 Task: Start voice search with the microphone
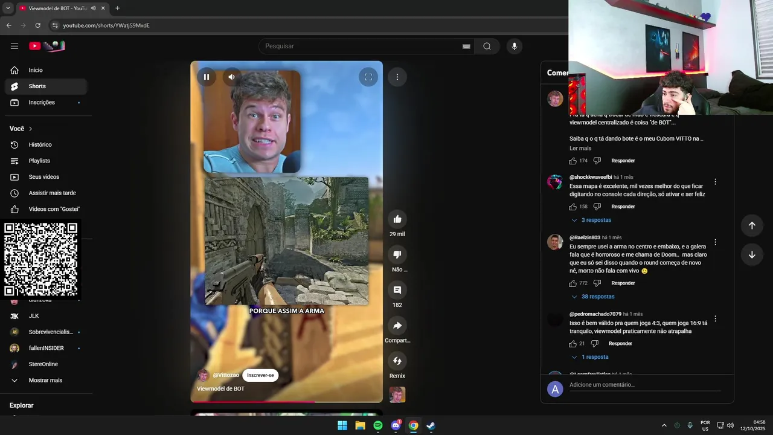[514, 46]
